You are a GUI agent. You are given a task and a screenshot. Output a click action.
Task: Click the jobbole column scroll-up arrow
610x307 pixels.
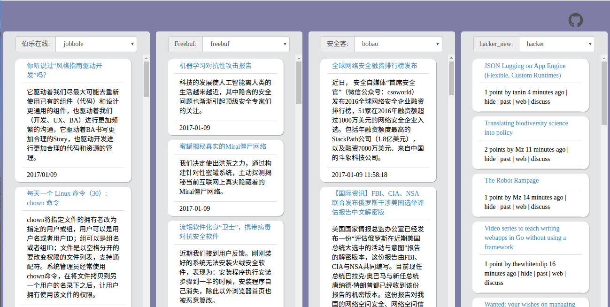146,58
